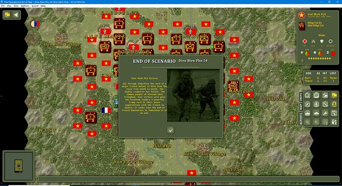Open the Play menu
This screenshot has width=342, height=186.
click(x=9, y=6)
